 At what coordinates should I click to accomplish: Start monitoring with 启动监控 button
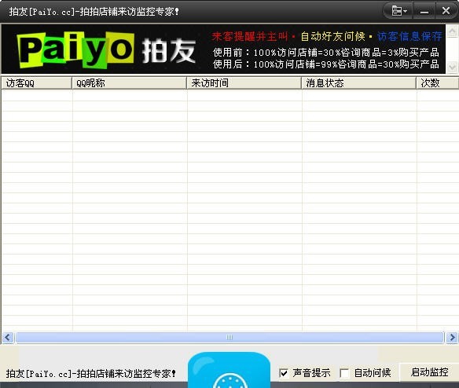click(x=429, y=372)
